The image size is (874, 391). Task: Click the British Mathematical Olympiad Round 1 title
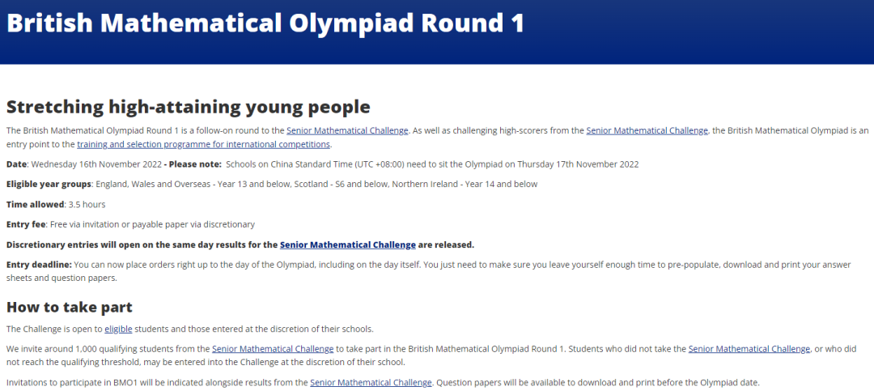[x=265, y=23]
